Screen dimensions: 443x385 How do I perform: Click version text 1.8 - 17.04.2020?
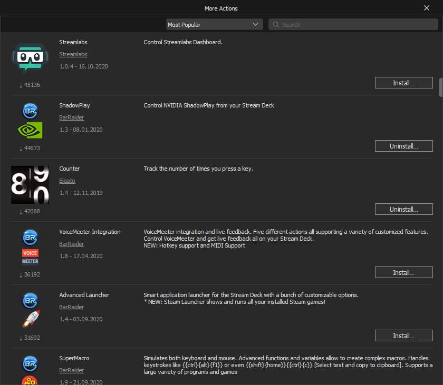pos(81,256)
